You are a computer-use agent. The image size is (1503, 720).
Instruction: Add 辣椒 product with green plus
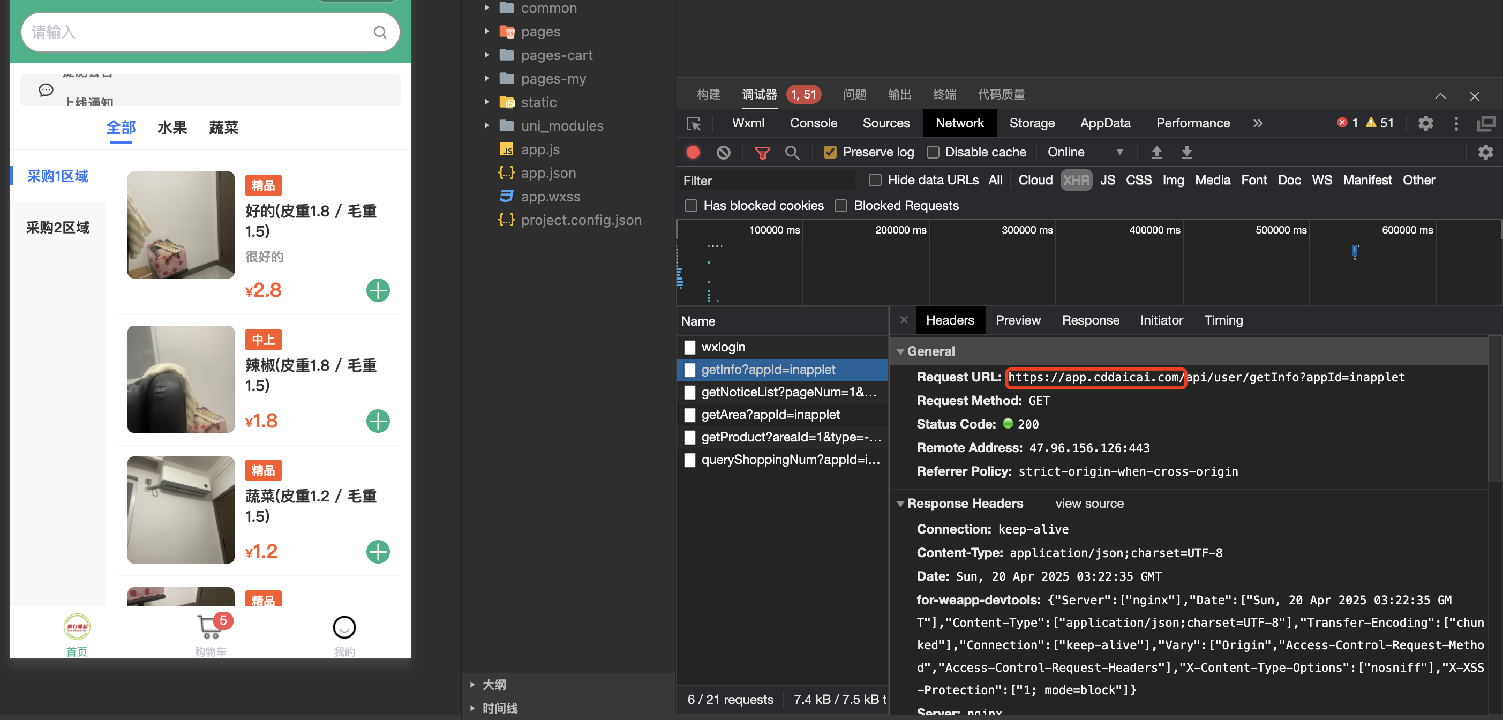tap(378, 421)
